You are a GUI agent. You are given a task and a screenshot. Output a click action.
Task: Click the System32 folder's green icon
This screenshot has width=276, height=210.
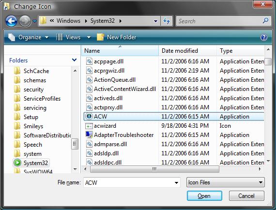click(17, 163)
